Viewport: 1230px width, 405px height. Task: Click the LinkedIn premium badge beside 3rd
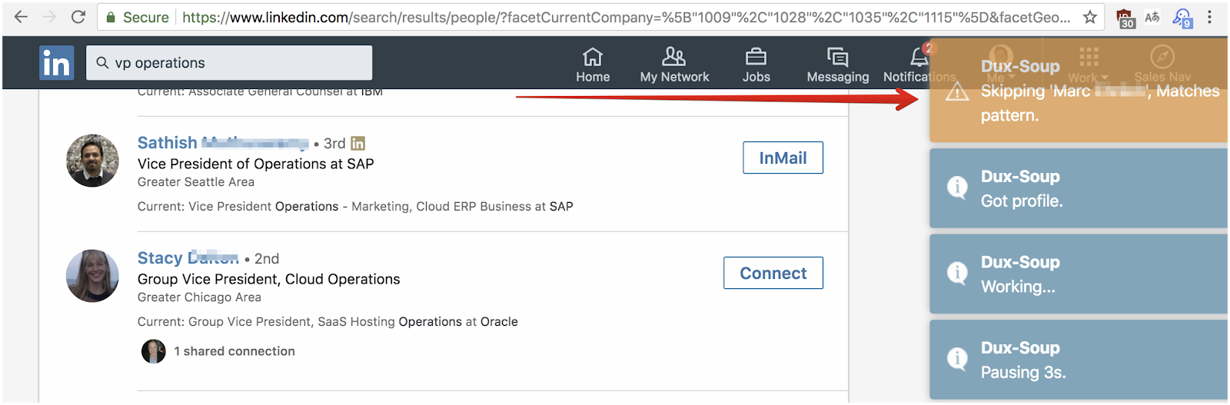coord(358,143)
